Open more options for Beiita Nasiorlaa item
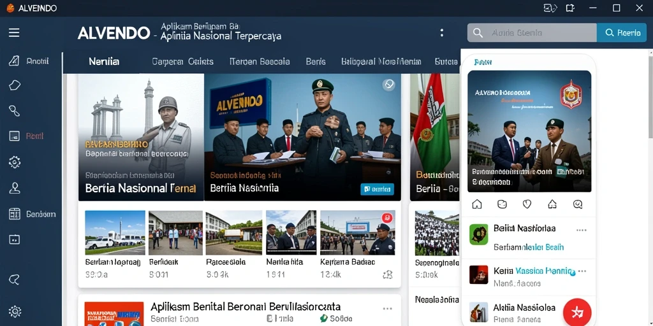 tap(582, 230)
